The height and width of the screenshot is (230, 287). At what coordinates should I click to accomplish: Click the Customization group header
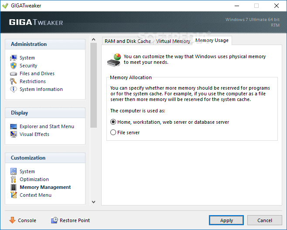pyautogui.click(x=45, y=158)
